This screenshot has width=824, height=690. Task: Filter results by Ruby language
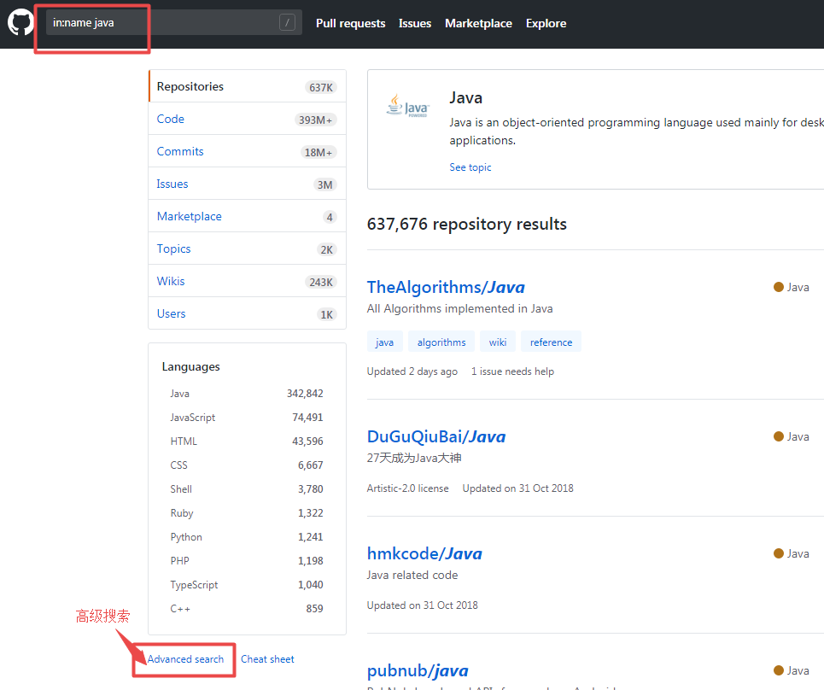pyautogui.click(x=247, y=513)
